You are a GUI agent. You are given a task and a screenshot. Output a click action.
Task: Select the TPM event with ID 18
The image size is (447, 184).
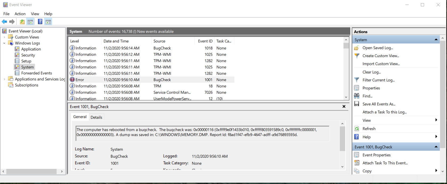(151, 86)
